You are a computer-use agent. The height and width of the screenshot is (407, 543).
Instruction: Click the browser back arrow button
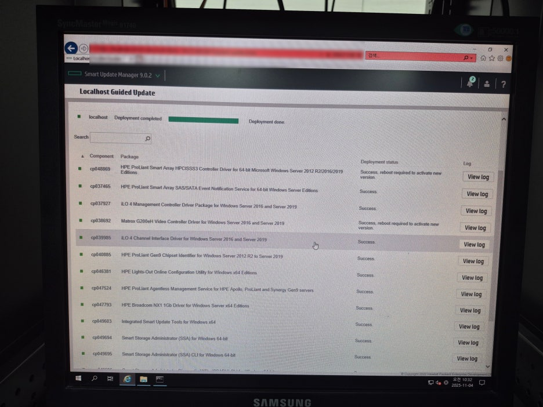(x=71, y=48)
